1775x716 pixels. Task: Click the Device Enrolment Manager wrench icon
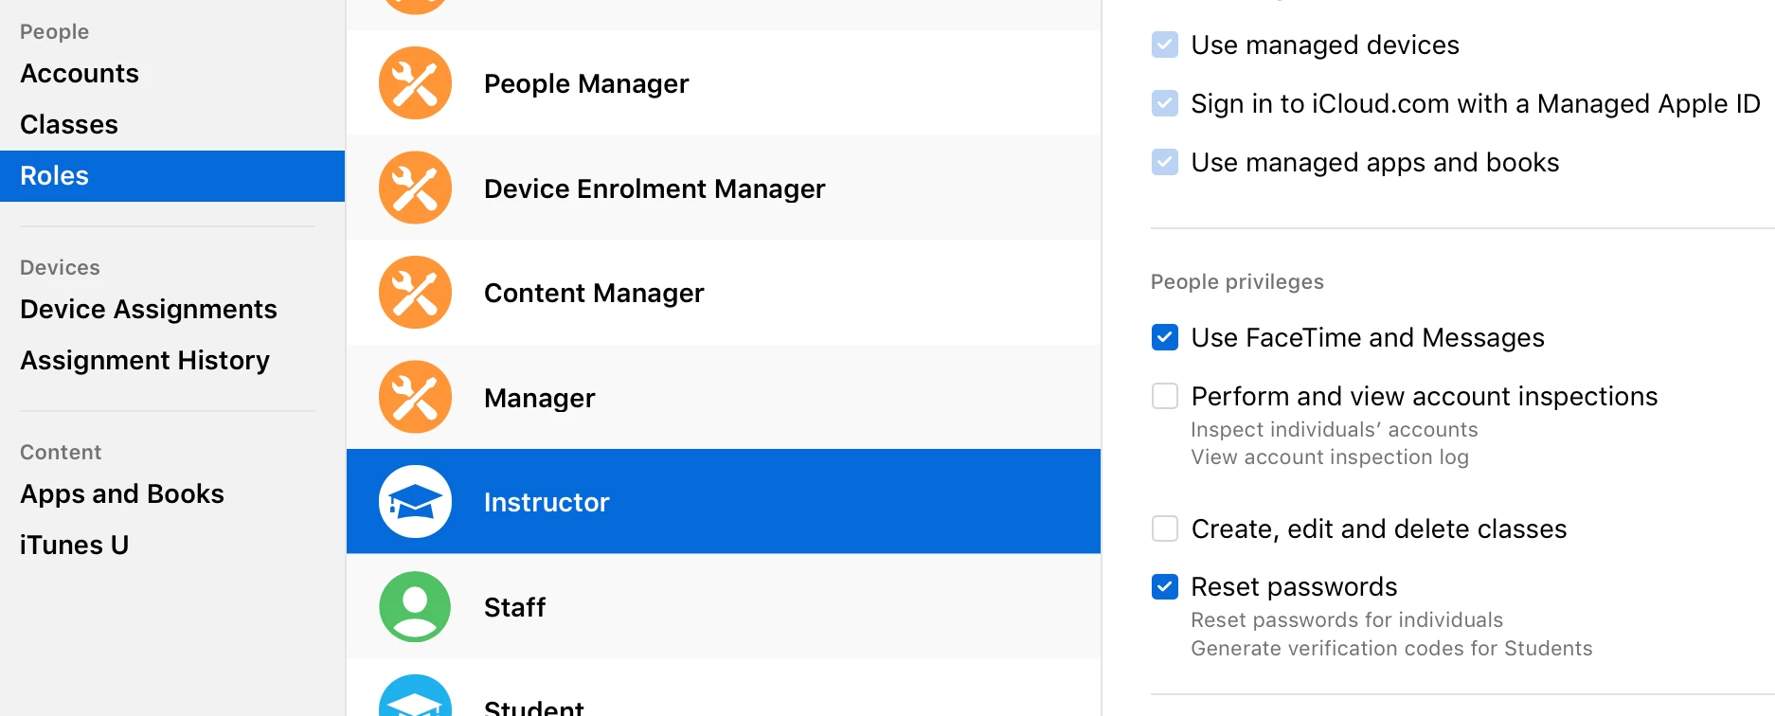click(415, 188)
